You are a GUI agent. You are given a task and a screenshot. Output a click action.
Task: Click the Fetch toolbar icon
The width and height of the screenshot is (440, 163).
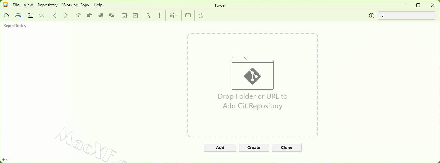coord(78,15)
